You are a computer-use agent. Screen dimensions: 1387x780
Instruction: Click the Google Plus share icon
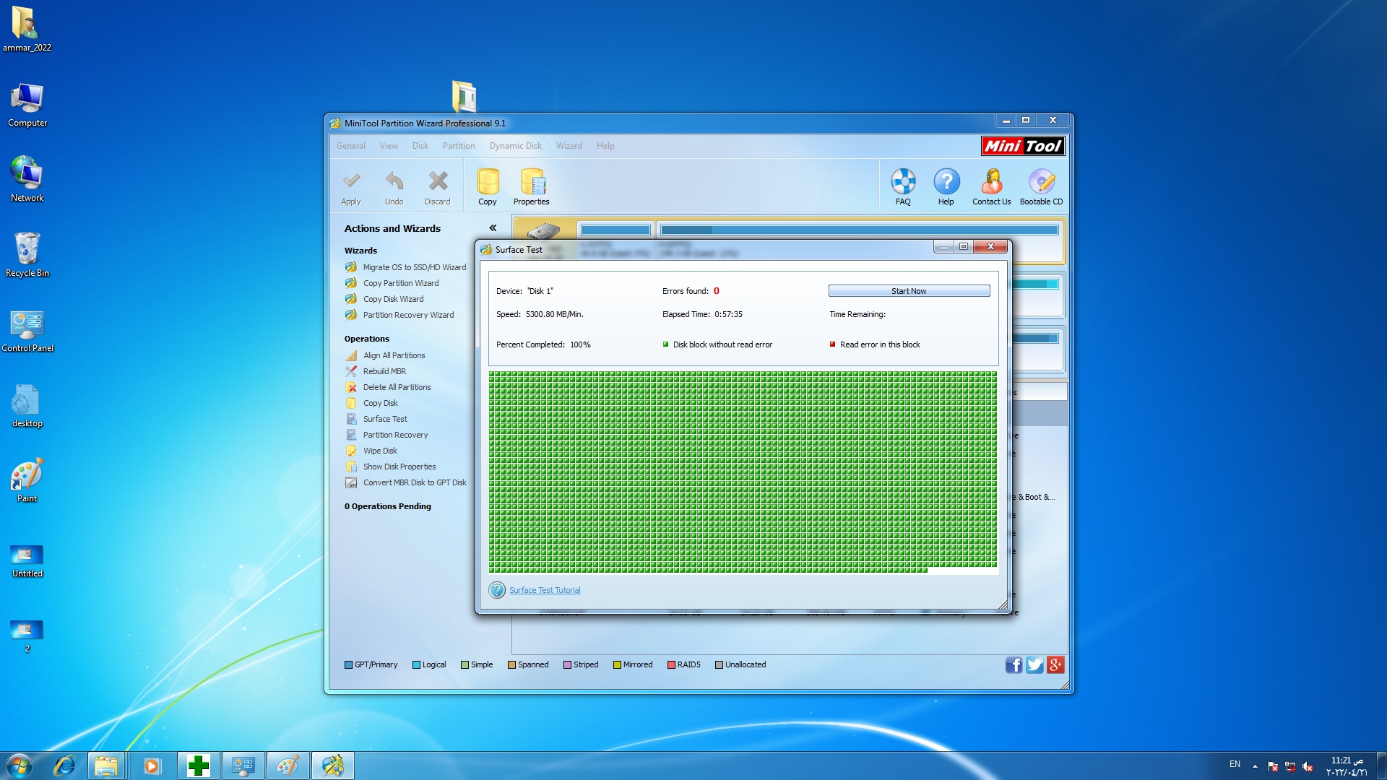(1055, 665)
